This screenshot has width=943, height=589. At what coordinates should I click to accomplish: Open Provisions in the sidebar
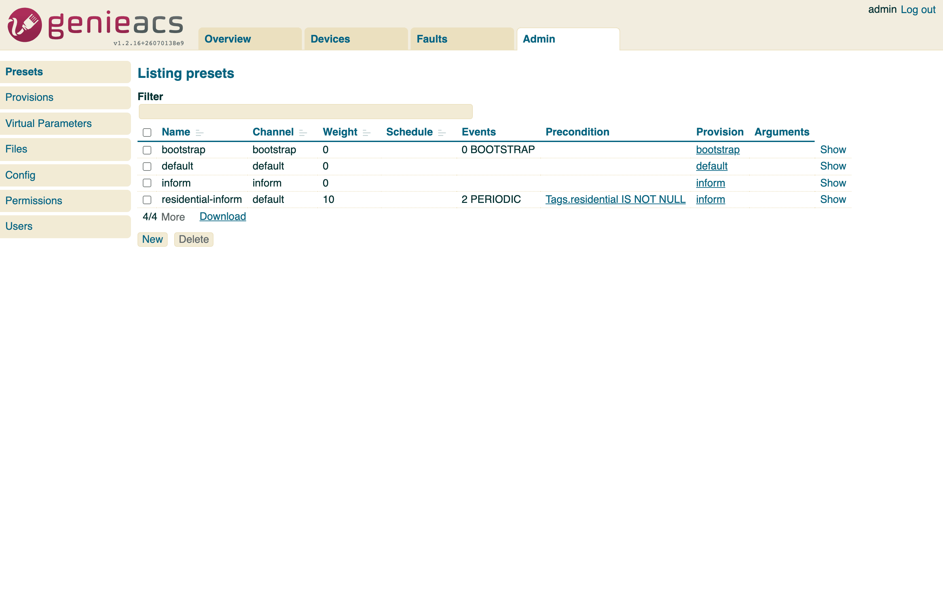click(65, 98)
